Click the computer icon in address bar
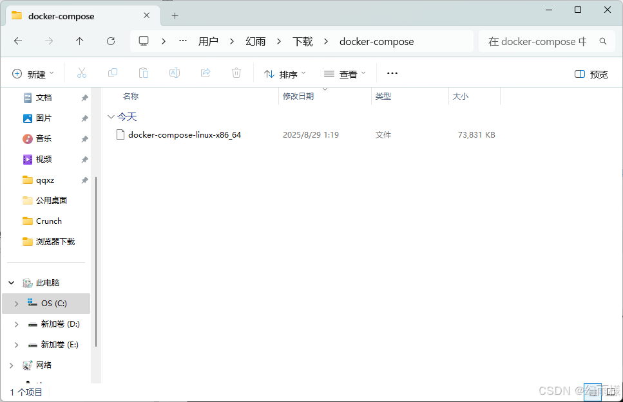 tap(144, 41)
